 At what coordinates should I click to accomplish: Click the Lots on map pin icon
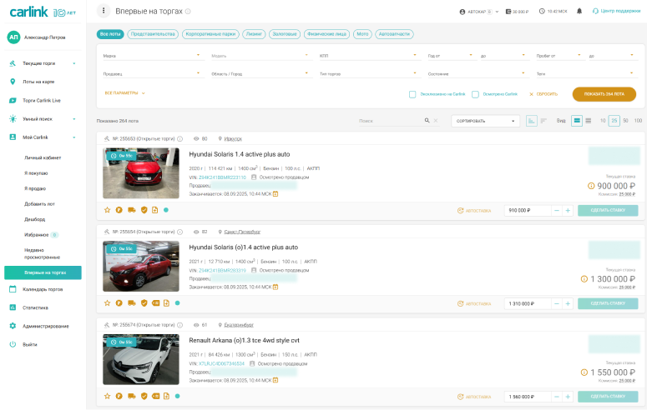click(13, 82)
